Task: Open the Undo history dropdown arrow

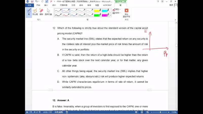Action: [39, 2]
